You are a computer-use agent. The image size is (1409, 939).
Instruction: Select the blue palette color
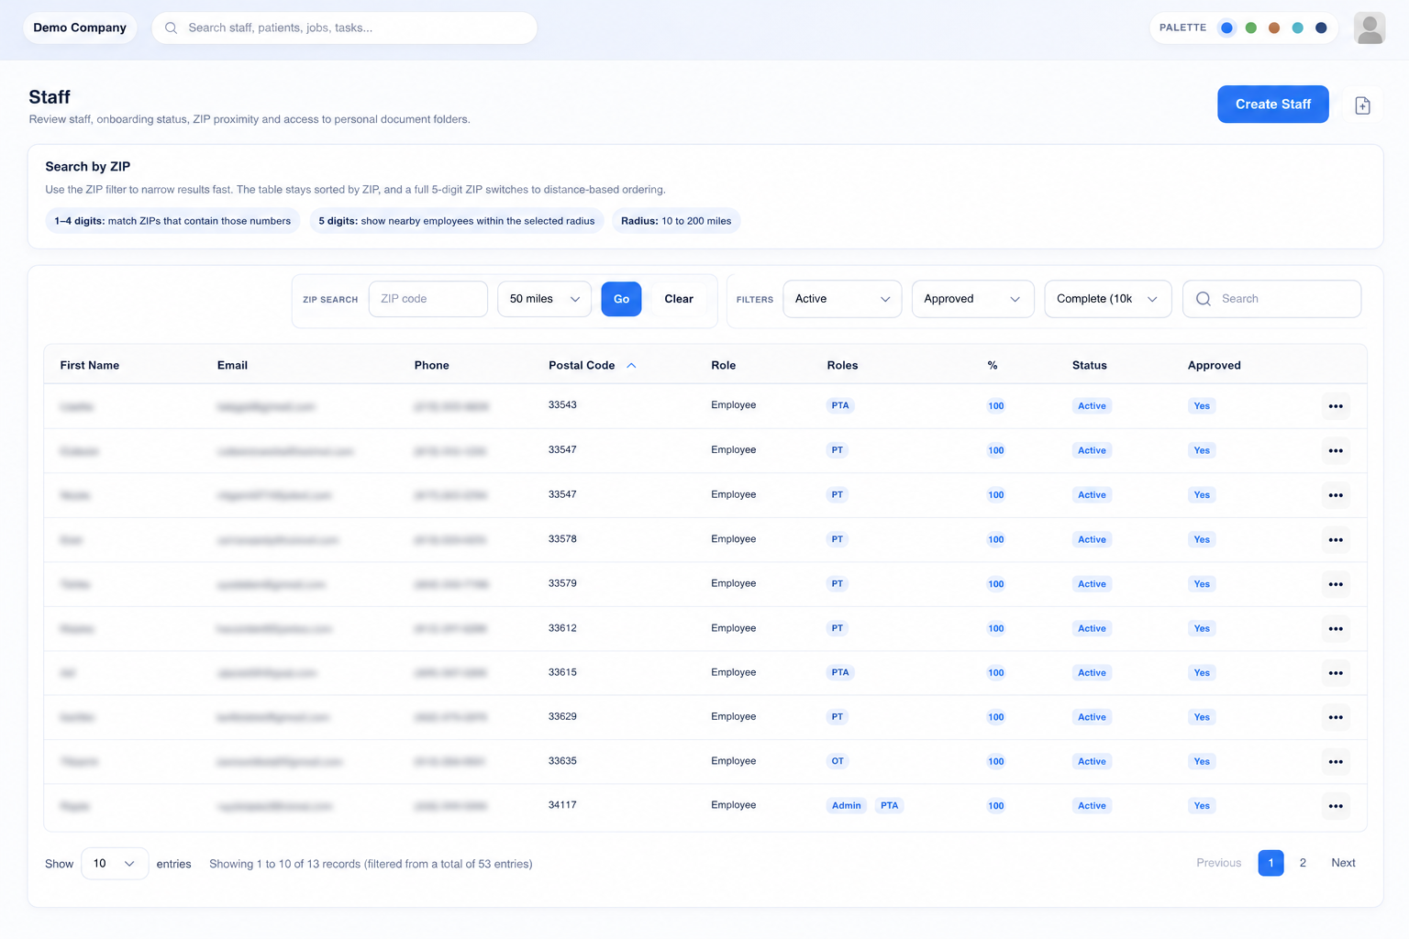point(1226,28)
